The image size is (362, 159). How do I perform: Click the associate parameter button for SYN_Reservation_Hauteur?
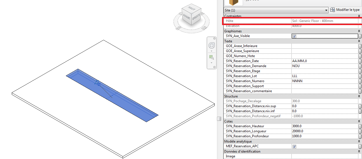(x=360, y=126)
